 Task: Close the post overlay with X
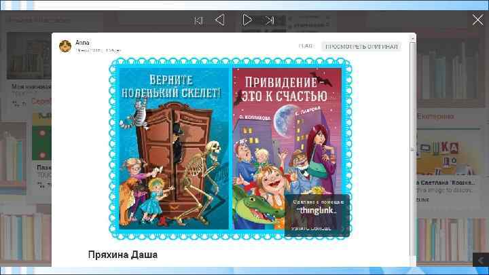point(477,20)
